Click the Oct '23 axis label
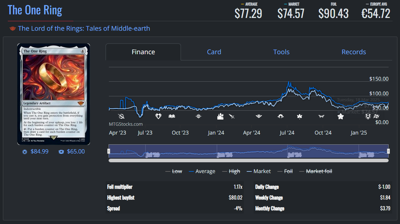Image resolution: width=400 pixels, height=224 pixels. pos(180,133)
